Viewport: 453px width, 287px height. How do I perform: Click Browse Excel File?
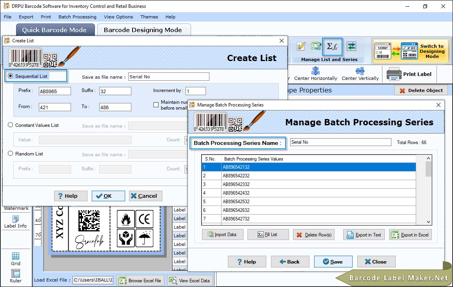point(140,280)
